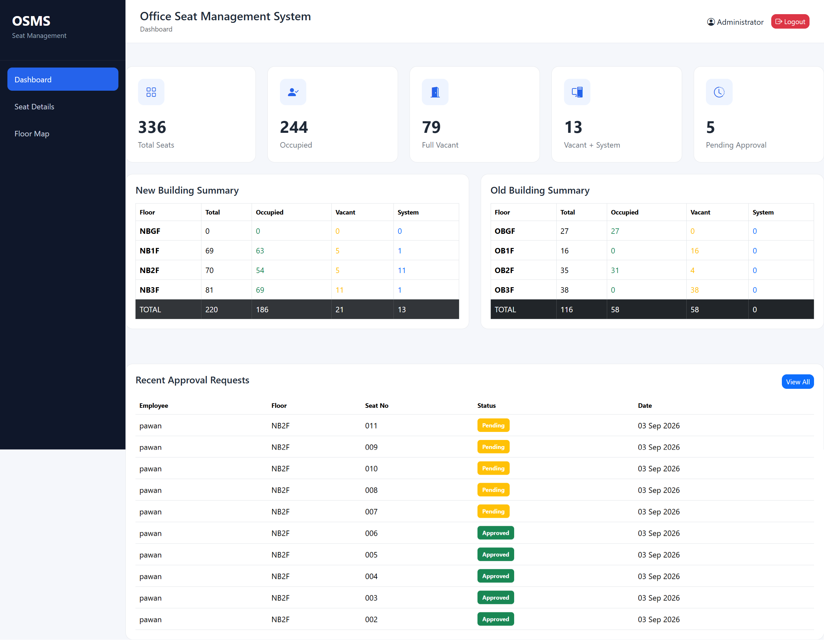Select the NBGF floor row label
The image size is (824, 640).
point(150,231)
